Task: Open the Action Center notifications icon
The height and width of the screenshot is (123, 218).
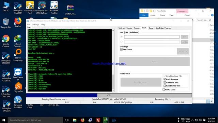Action: coord(204,120)
